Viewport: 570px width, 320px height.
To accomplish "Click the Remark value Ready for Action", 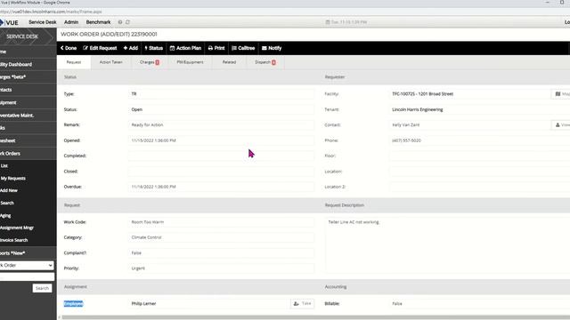I will tap(147, 124).
